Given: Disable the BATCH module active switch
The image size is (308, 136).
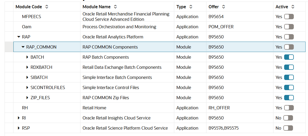Looking at the screenshot, I should (289, 57).
